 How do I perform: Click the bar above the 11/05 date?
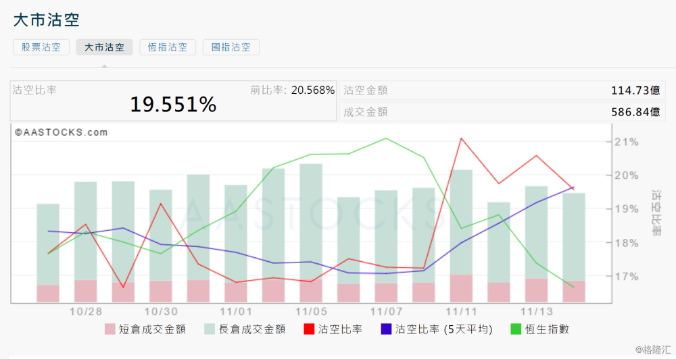coord(311,232)
